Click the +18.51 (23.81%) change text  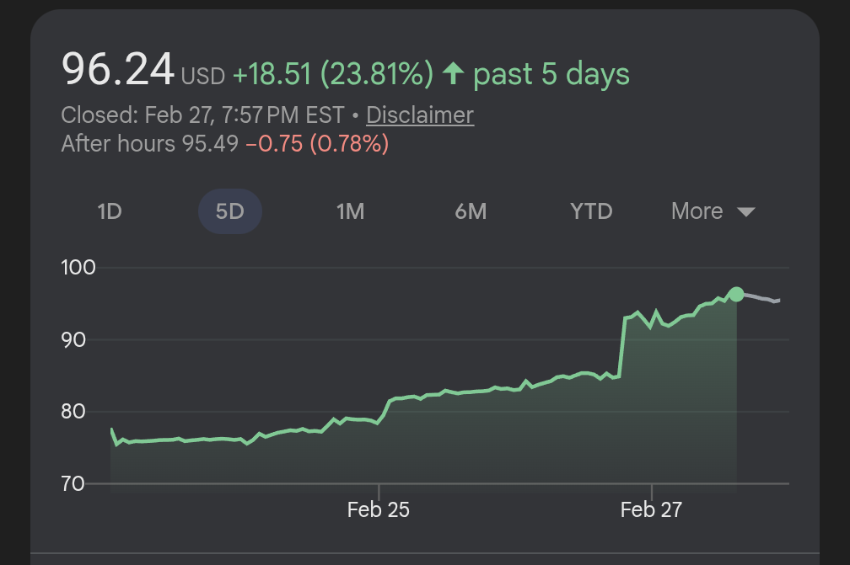click(x=332, y=74)
